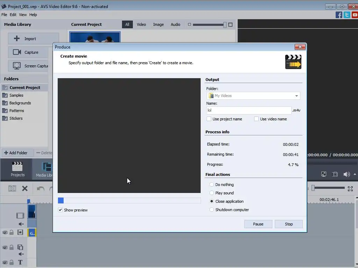Click the volume speaker icon in preview
358x268 pixels.
(346, 174)
